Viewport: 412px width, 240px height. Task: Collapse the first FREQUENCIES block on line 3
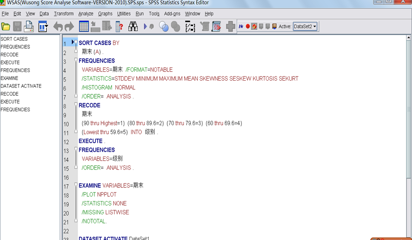(75, 60)
